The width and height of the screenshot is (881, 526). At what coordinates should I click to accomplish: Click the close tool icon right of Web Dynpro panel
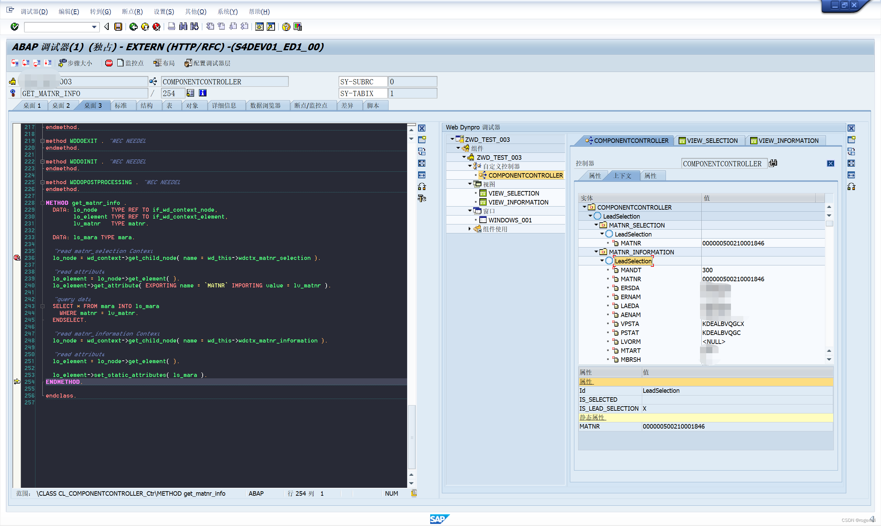[x=851, y=128]
